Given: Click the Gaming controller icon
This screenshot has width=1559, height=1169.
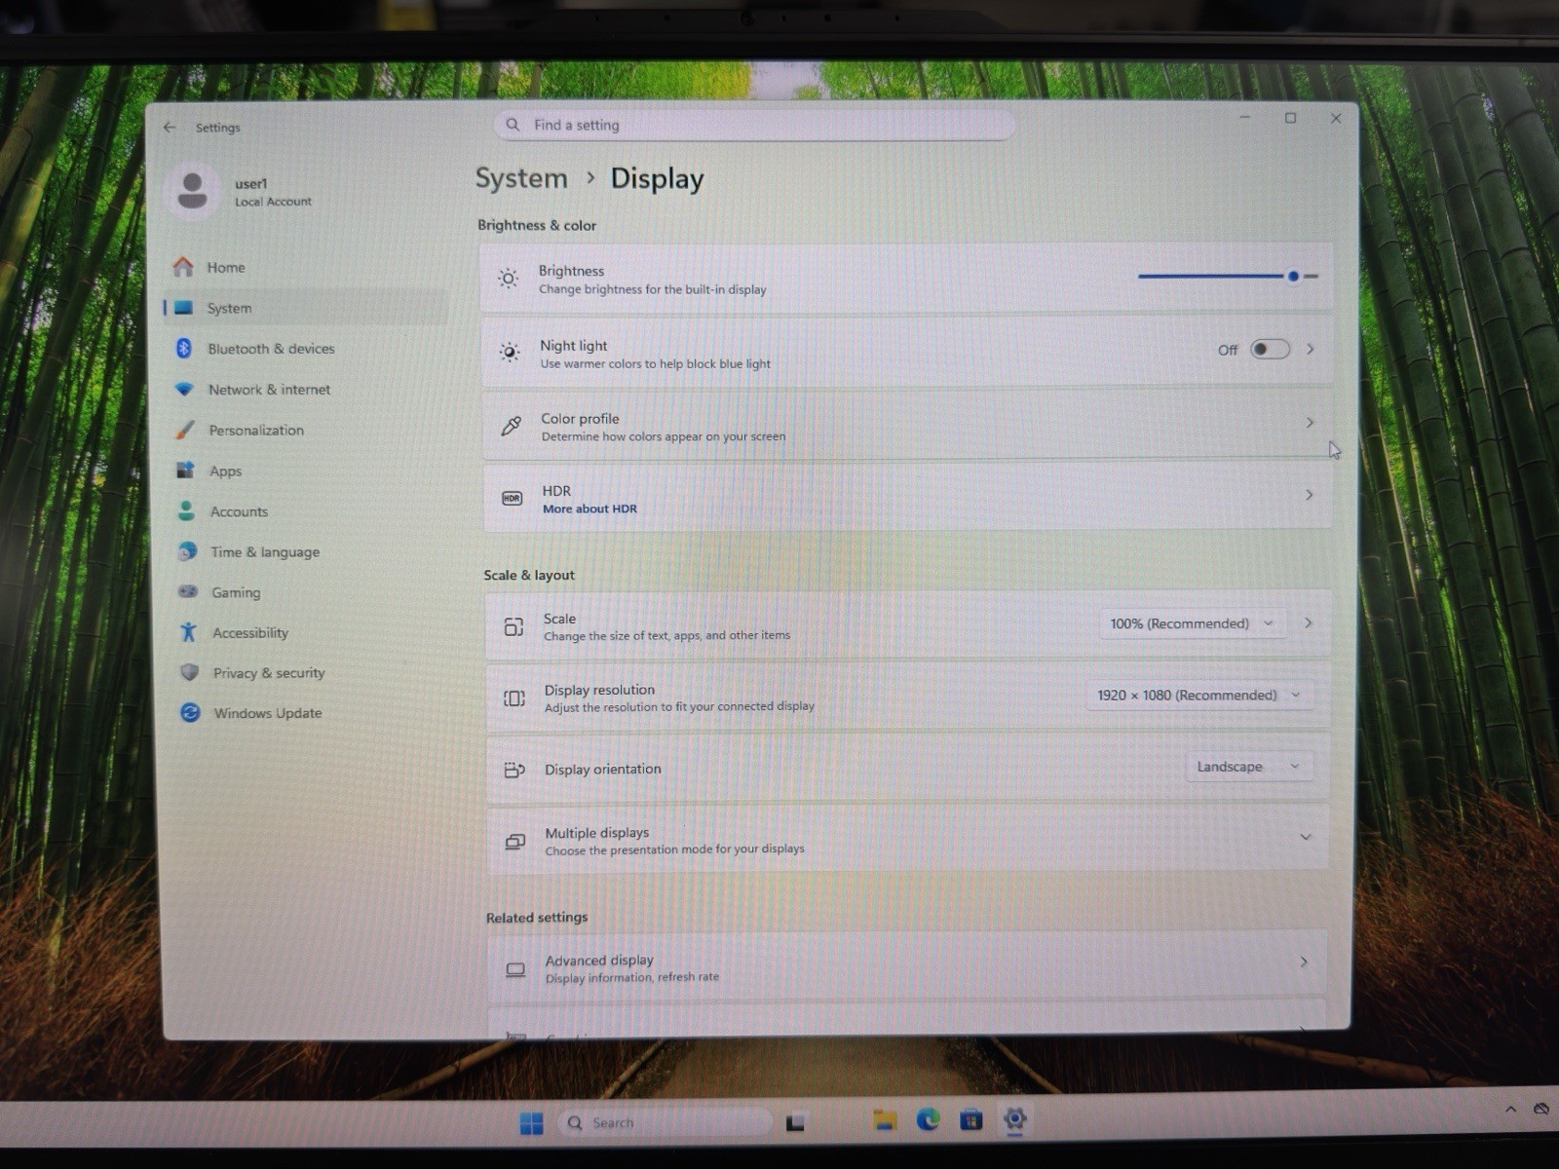Looking at the screenshot, I should pyautogui.click(x=188, y=591).
